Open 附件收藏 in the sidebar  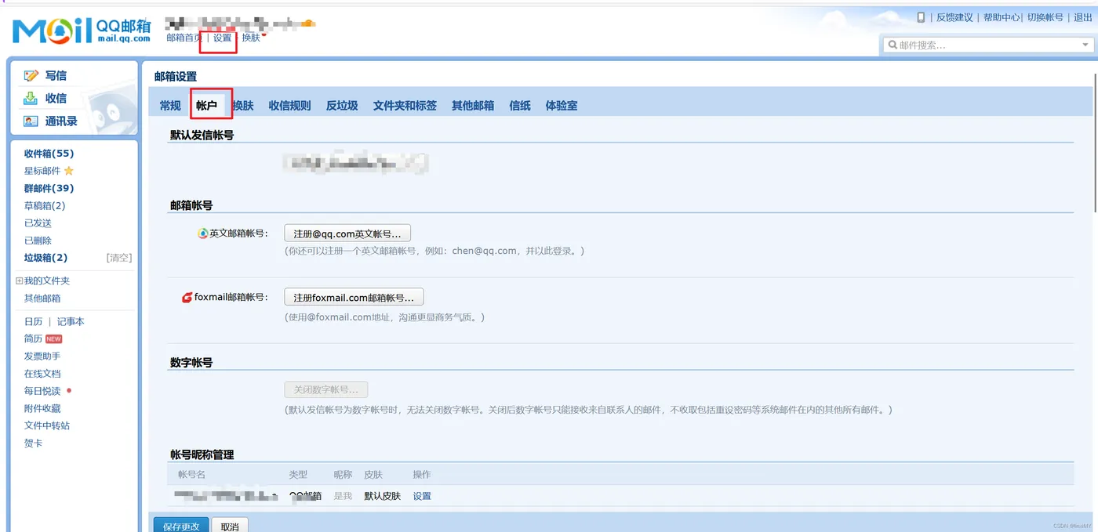point(42,408)
